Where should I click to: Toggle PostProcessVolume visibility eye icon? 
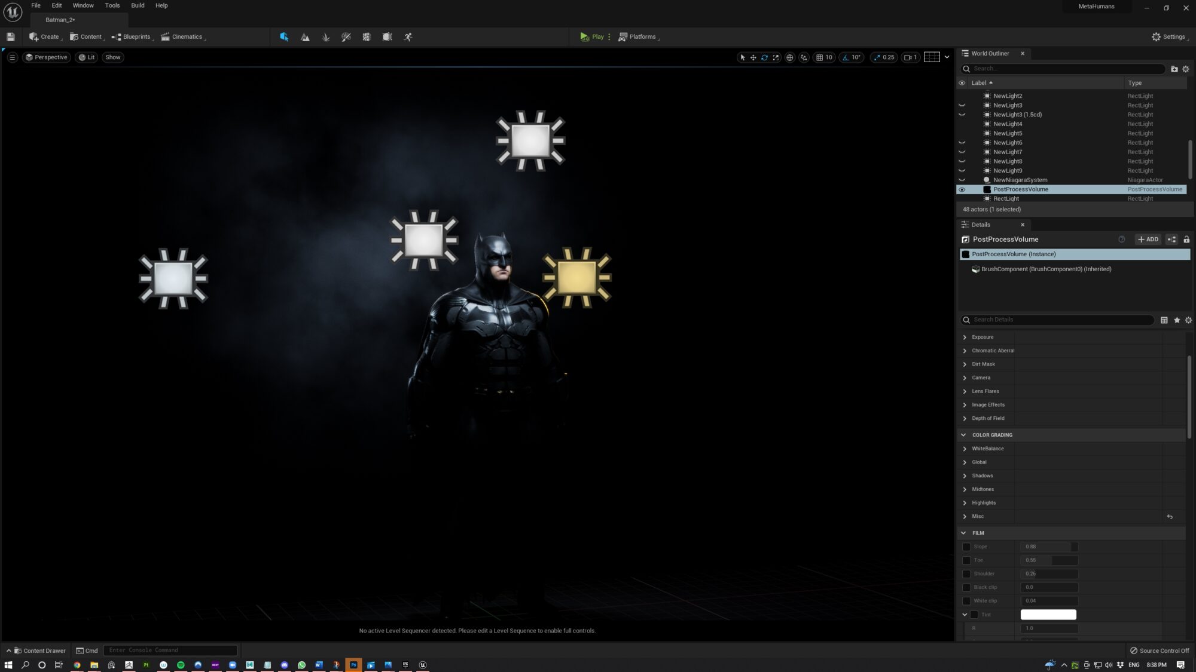coord(962,189)
